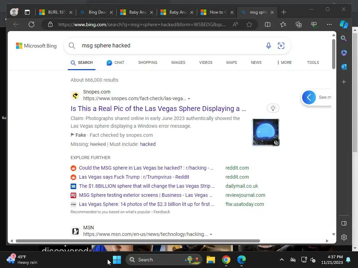The image size is (358, 268).
Task: Open MSG Sphere testing exterior screens link
Action: pos(146,195)
